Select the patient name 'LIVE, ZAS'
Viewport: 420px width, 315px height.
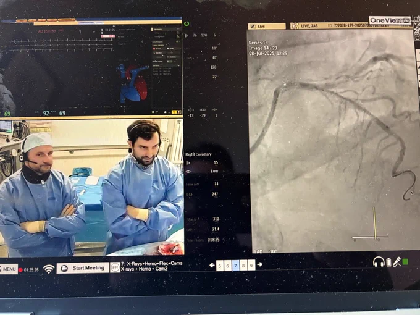pos(309,26)
